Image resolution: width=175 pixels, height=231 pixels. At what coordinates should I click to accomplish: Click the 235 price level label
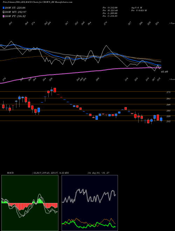click(x=168, y=111)
